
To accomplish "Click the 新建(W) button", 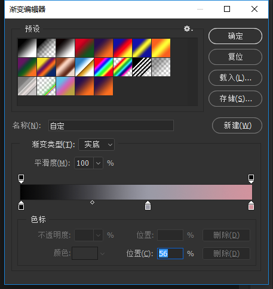I will 237,125.
